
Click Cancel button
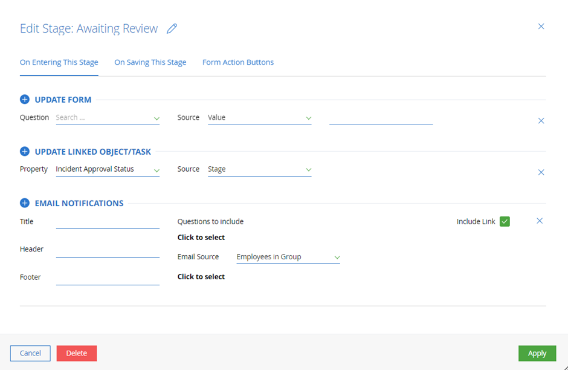coord(30,353)
